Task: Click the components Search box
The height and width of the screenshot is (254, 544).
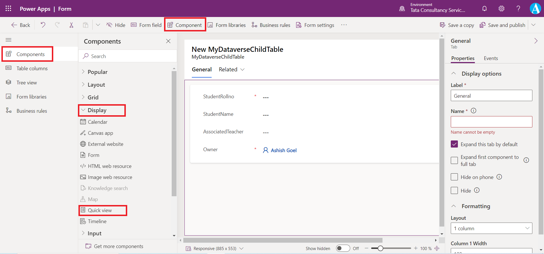Action: point(127,56)
